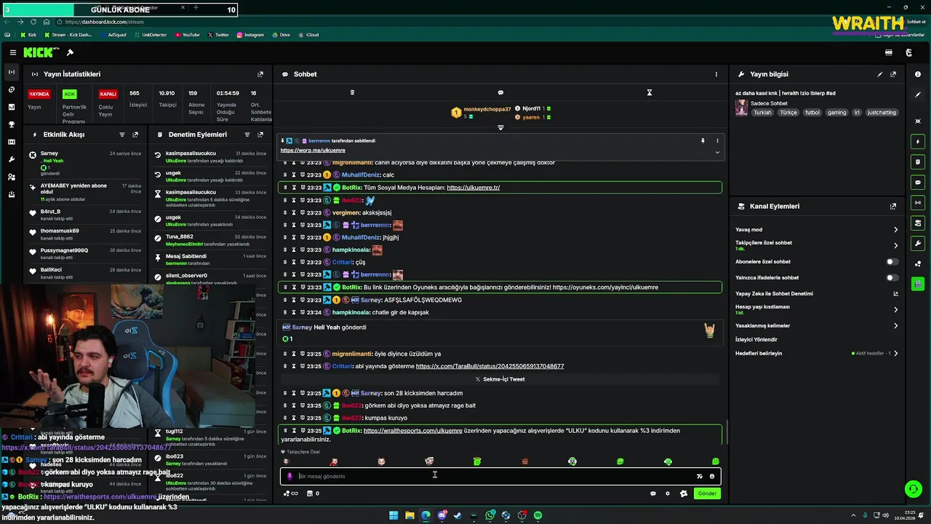Expand the pinned message chevron

coord(717,152)
